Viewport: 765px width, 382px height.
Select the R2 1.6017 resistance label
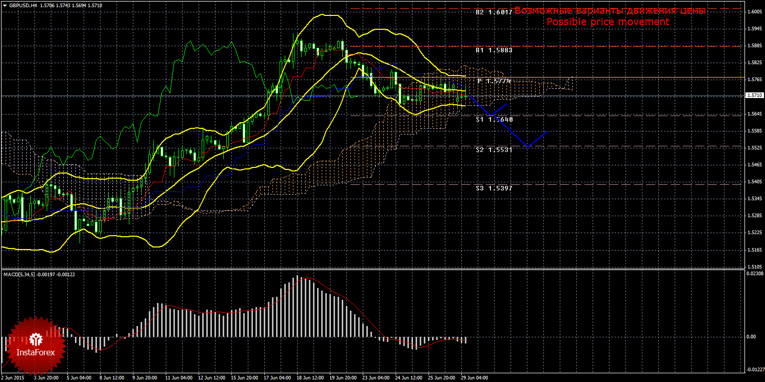pos(494,12)
